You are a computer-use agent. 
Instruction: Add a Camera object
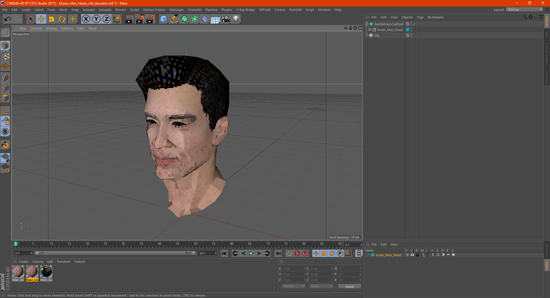(226, 19)
